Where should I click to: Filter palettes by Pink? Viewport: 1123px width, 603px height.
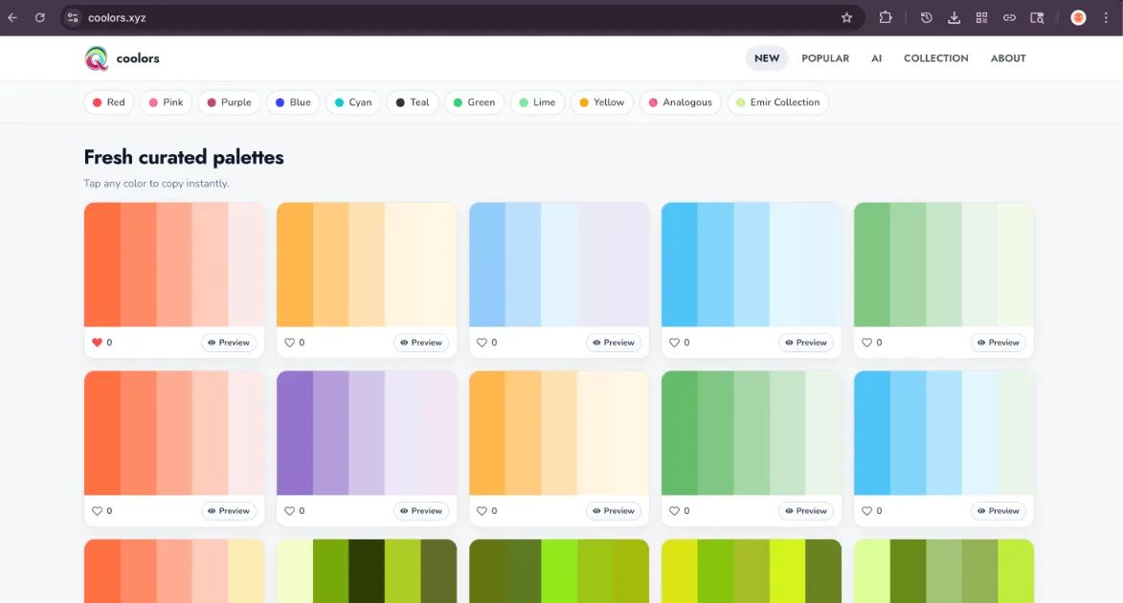point(167,102)
